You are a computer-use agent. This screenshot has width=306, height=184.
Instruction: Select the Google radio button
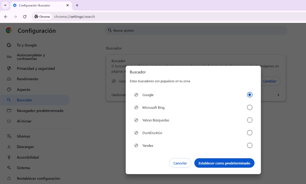(250, 95)
